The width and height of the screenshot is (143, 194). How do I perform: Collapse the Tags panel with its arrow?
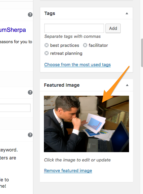[x=127, y=13]
